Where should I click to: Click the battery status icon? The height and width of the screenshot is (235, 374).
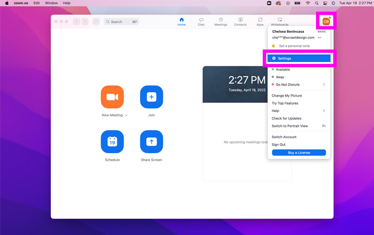297,3
